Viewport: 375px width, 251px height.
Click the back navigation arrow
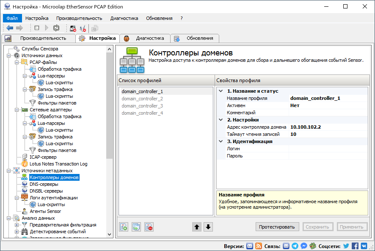[x=9, y=28]
